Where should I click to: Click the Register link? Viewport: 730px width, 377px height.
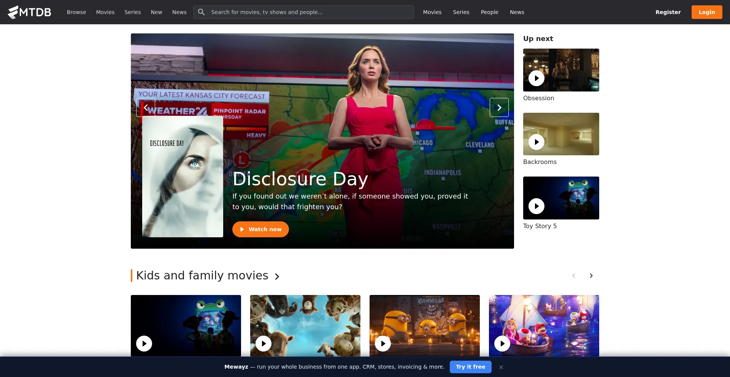click(668, 12)
